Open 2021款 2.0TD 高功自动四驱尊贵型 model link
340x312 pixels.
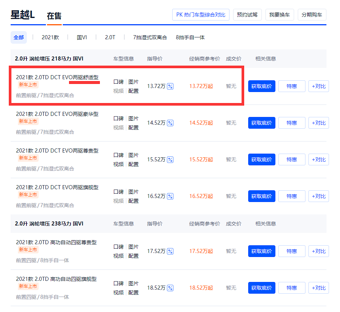tap(57, 242)
